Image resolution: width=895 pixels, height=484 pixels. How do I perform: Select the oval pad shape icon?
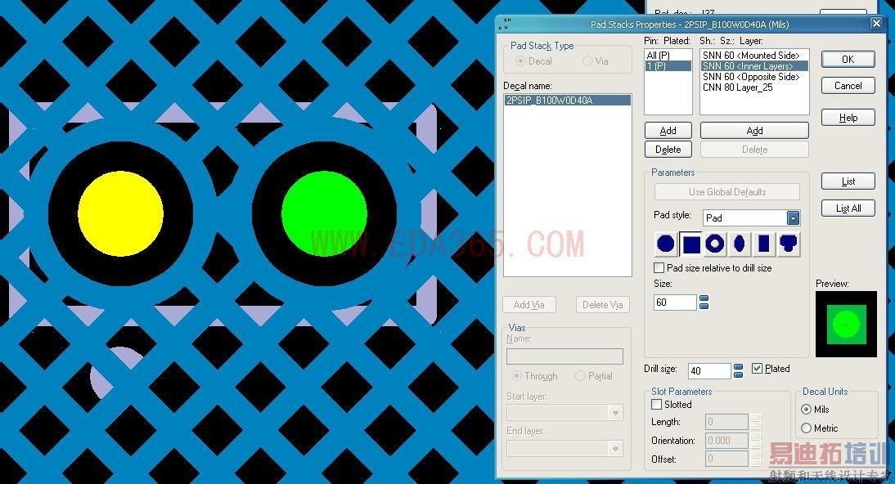740,244
